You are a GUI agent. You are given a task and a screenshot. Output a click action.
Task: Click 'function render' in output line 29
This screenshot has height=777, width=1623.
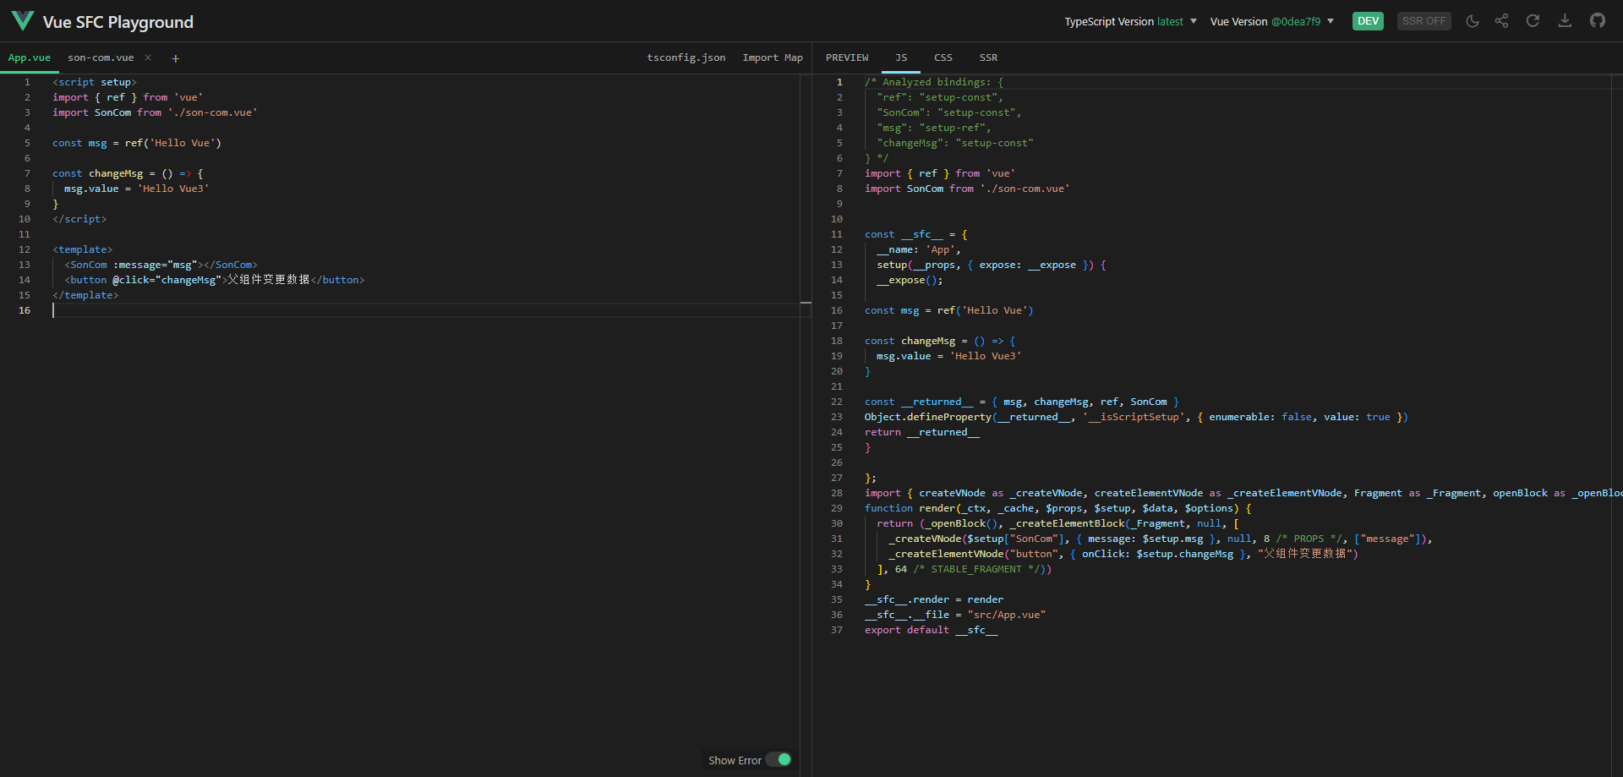[910, 508]
